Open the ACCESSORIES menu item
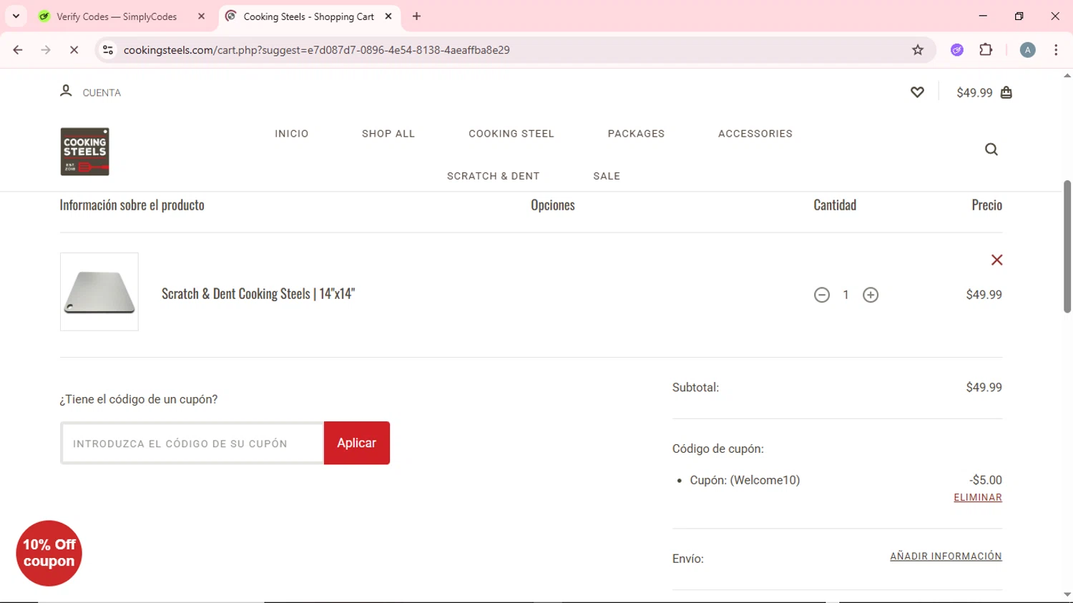Viewport: 1073px width, 603px height. coord(755,134)
